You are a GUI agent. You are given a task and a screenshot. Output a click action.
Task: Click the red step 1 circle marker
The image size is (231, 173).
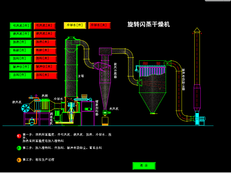19,136
